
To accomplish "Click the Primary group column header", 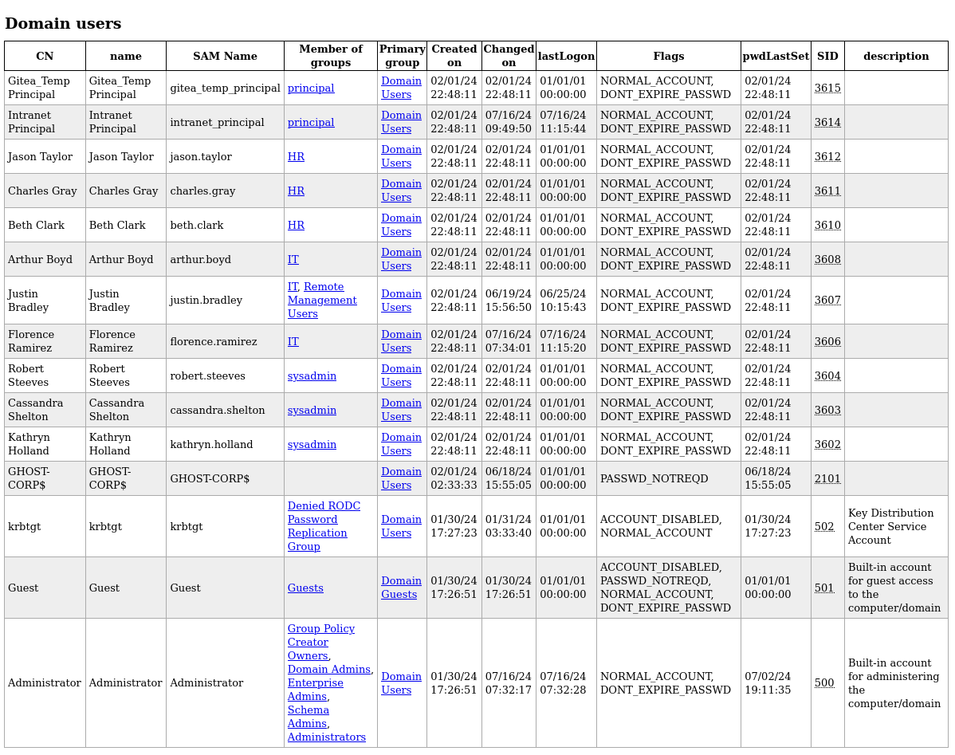I will [402, 56].
